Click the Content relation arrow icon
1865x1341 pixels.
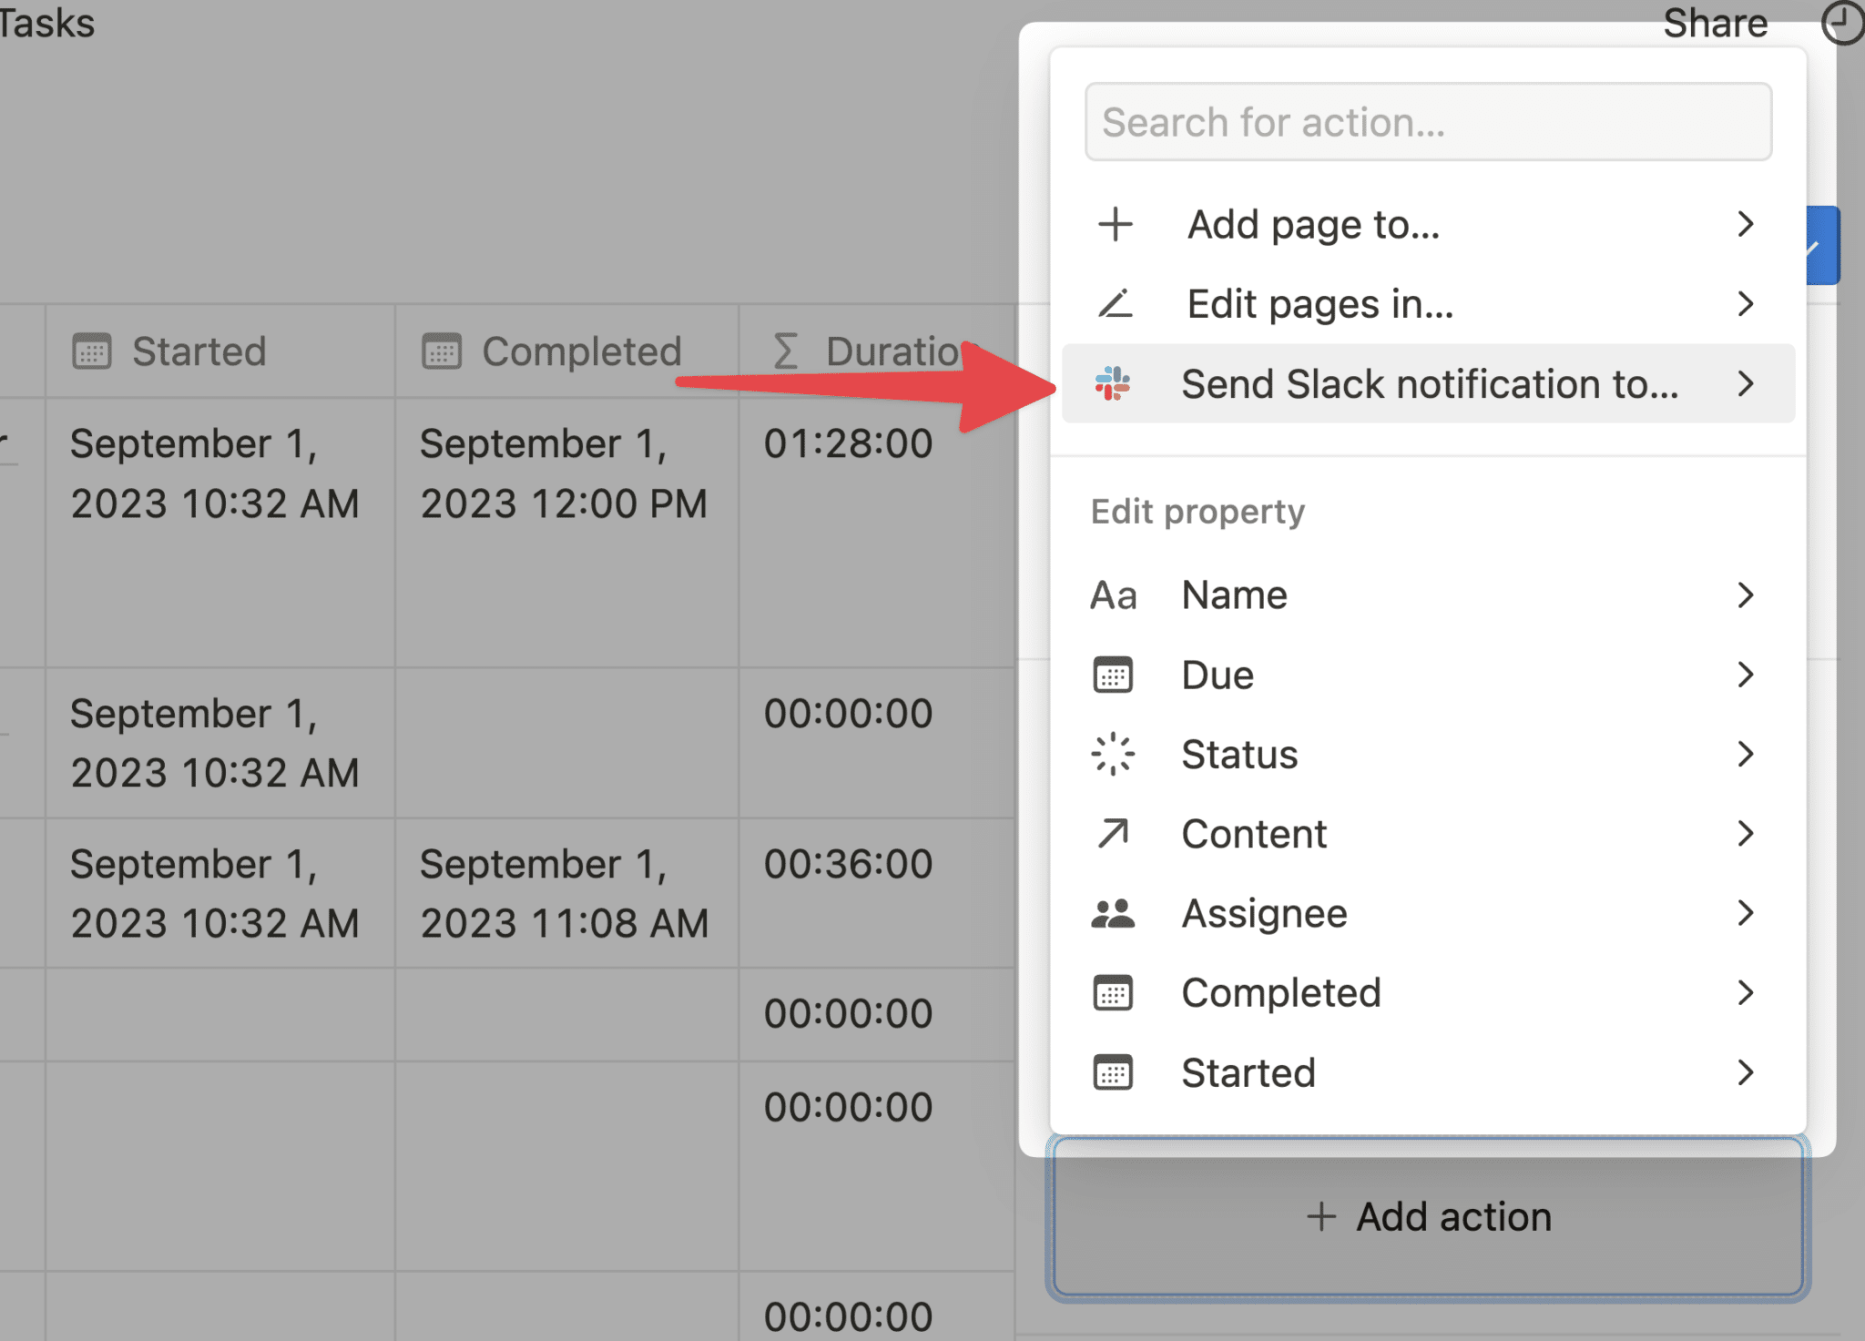tap(1112, 833)
